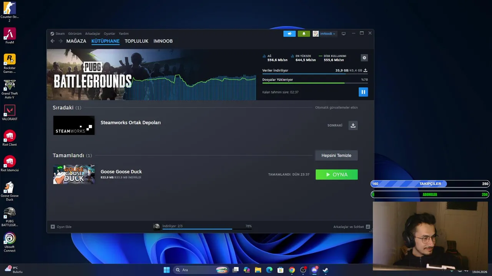
Task: Click the ImNooB profile avatar
Action: pyautogui.click(x=316, y=34)
